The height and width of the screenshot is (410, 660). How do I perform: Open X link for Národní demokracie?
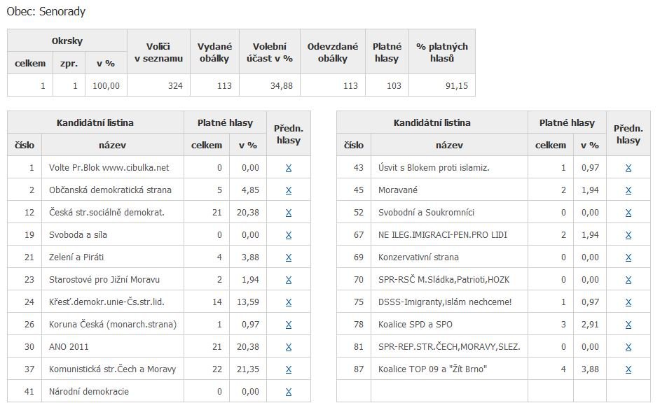[288, 392]
